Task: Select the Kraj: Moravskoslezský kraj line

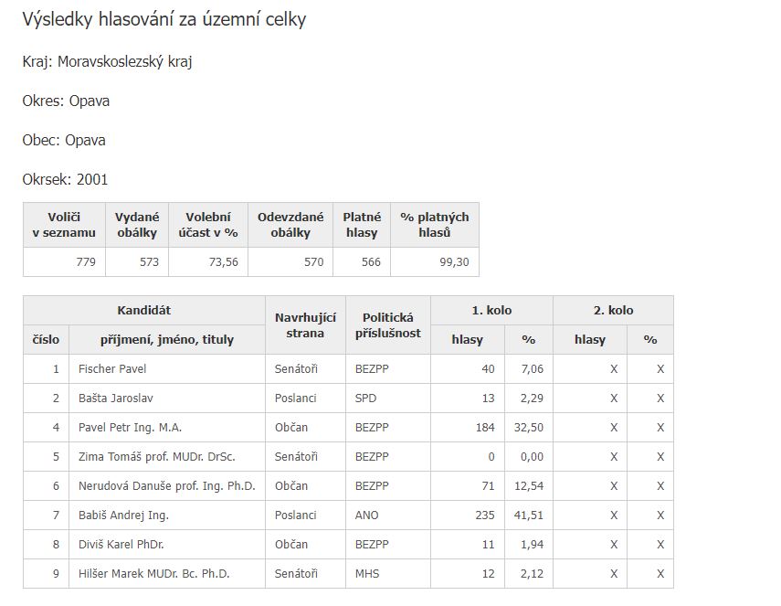Action: point(107,62)
